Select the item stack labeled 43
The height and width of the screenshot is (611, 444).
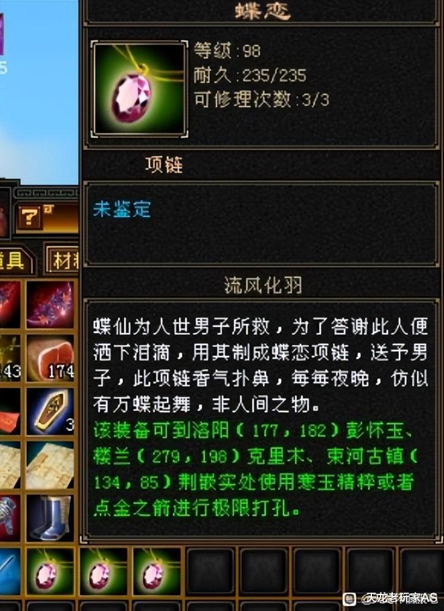[x=10, y=358]
